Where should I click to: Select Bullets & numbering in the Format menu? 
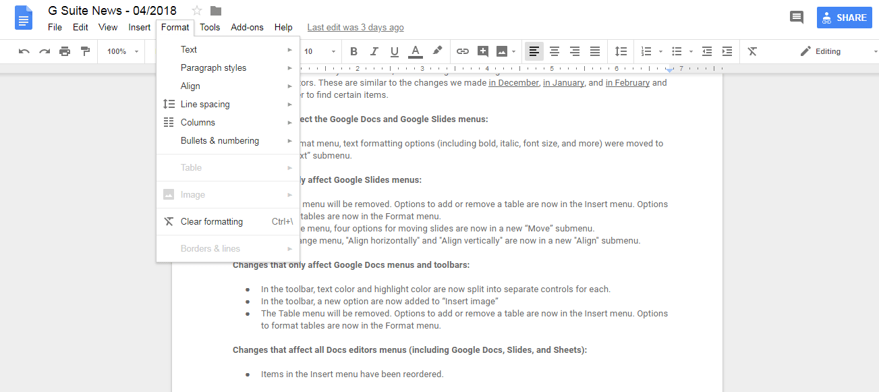point(219,140)
